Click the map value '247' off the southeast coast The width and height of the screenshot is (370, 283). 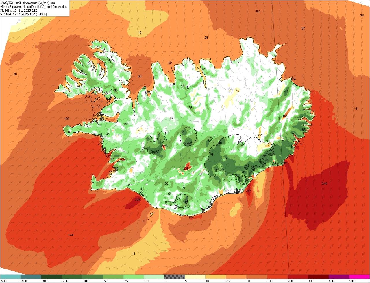coord(249,190)
